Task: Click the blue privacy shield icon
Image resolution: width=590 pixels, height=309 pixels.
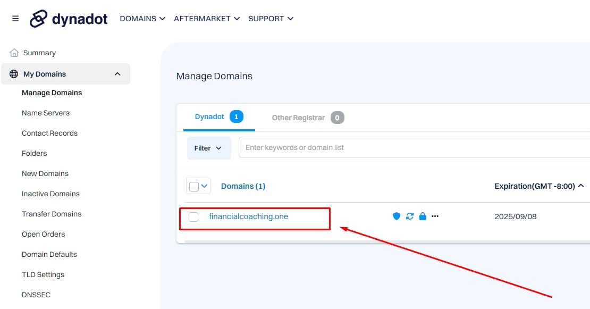Action: click(396, 216)
